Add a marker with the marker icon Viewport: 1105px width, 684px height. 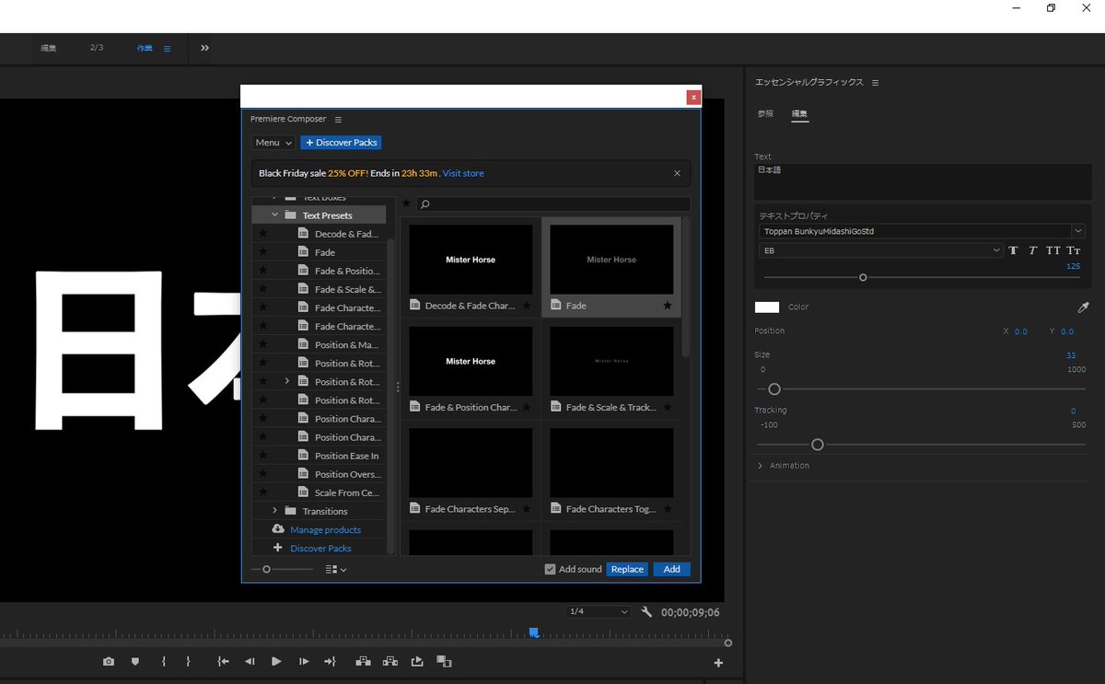coord(135,661)
